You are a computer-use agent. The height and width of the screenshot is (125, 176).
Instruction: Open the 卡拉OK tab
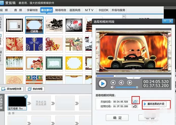[x=103, y=10]
